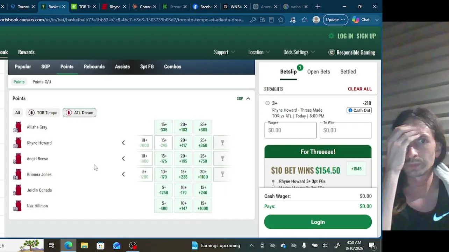Image resolution: width=449 pixels, height=252 pixels.
Task: Open the Odds Settings dropdown
Action: (299, 52)
